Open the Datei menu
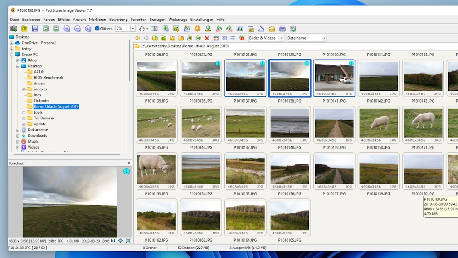The image size is (458, 258). point(15,20)
